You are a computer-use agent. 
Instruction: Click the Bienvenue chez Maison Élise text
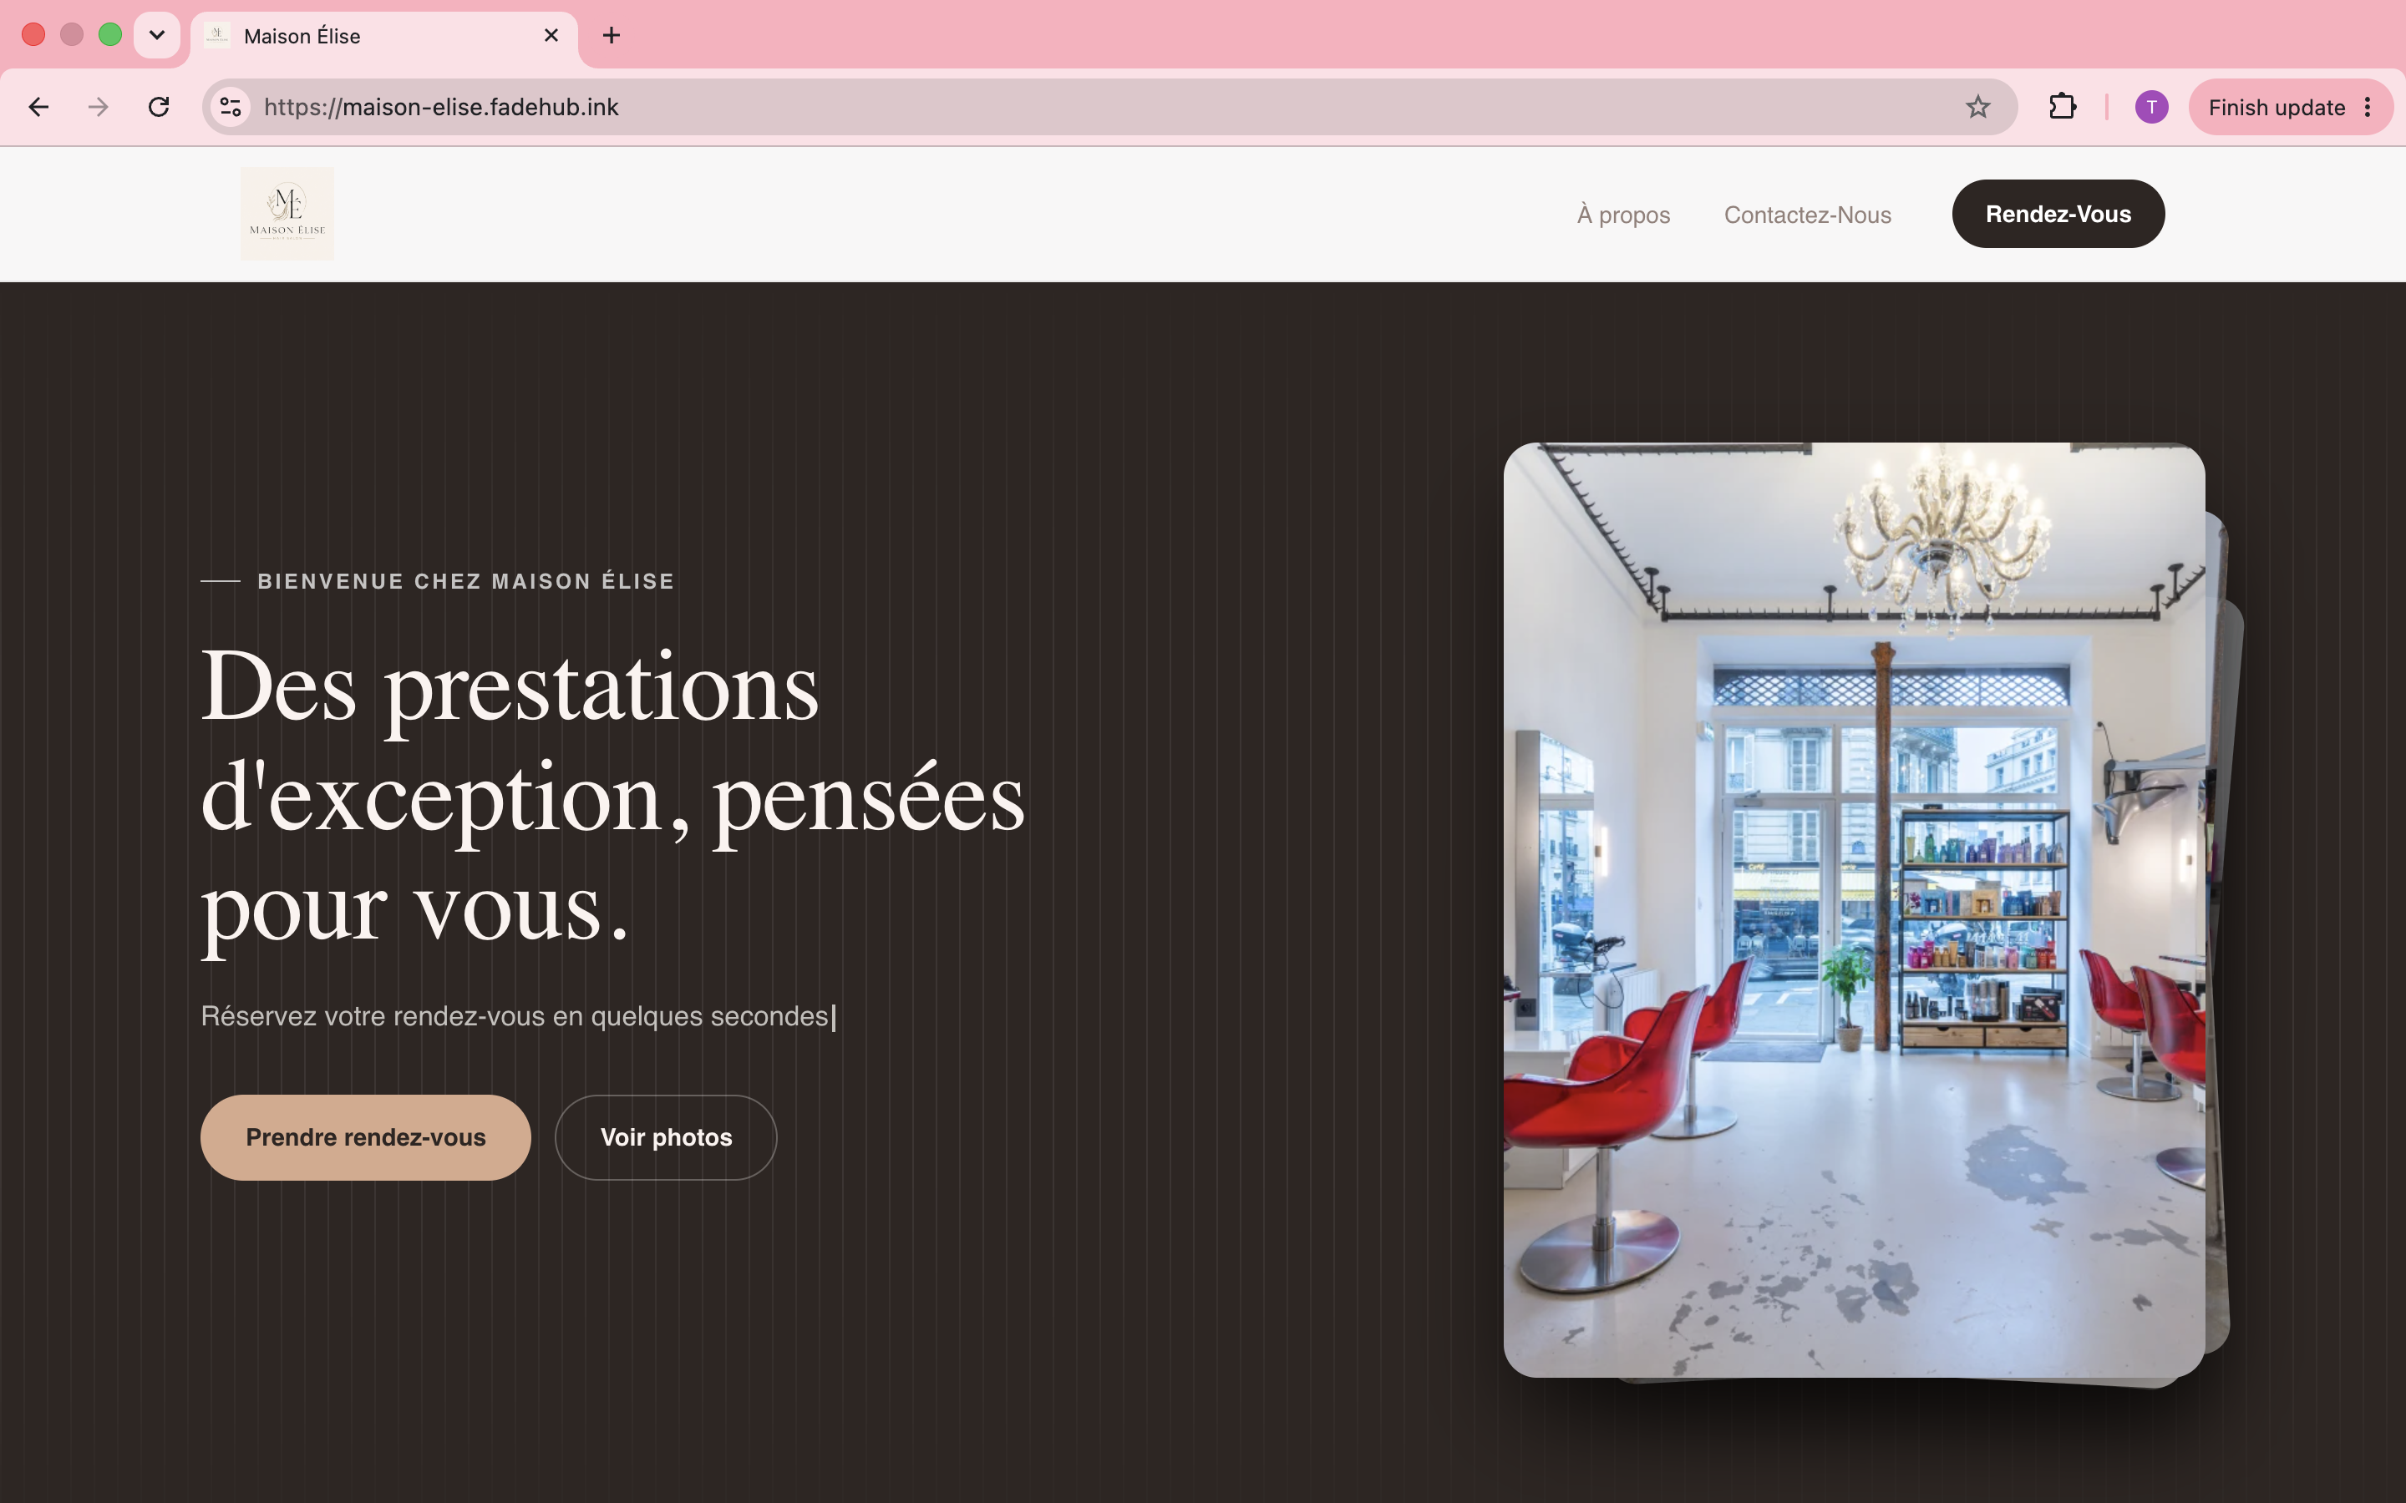[466, 581]
